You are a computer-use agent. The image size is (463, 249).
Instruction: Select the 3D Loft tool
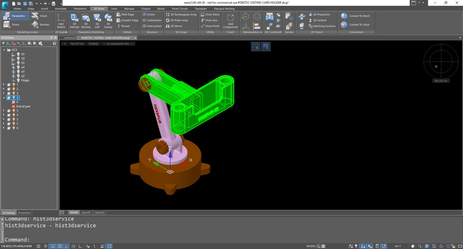point(97,21)
